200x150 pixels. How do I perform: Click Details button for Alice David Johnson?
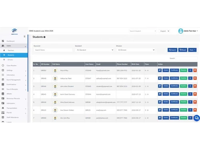tap(166, 102)
